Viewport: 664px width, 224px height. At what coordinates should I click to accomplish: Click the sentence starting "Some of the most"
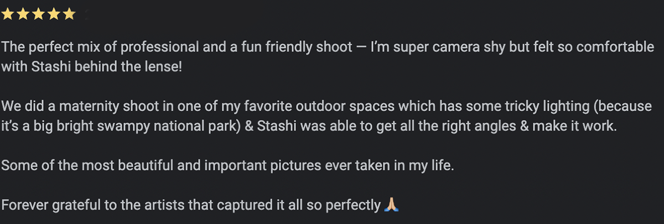pyautogui.click(x=227, y=165)
